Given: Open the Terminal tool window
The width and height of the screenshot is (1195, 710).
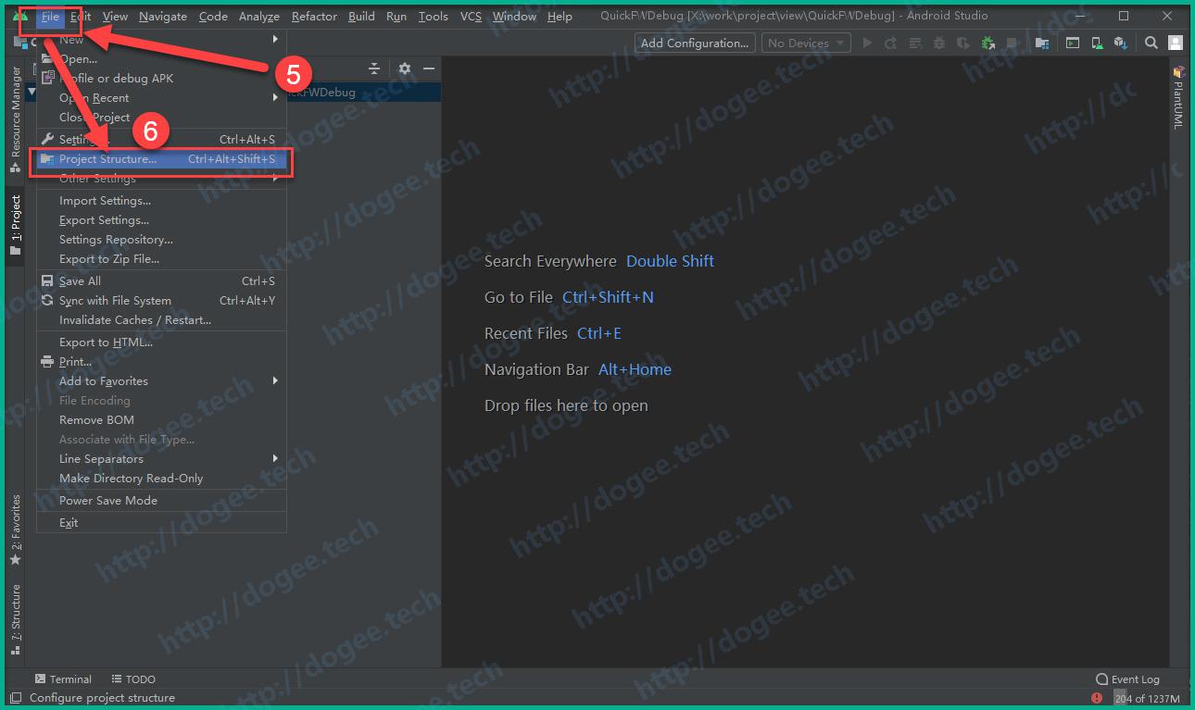Looking at the screenshot, I should tap(63, 679).
